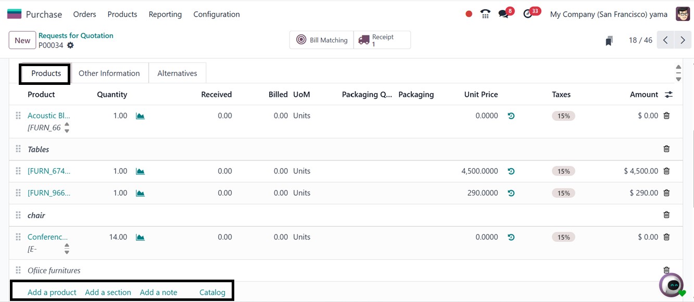Image resolution: width=694 pixels, height=302 pixels.
Task: Click the bookmark icon near the pager
Action: point(609,41)
